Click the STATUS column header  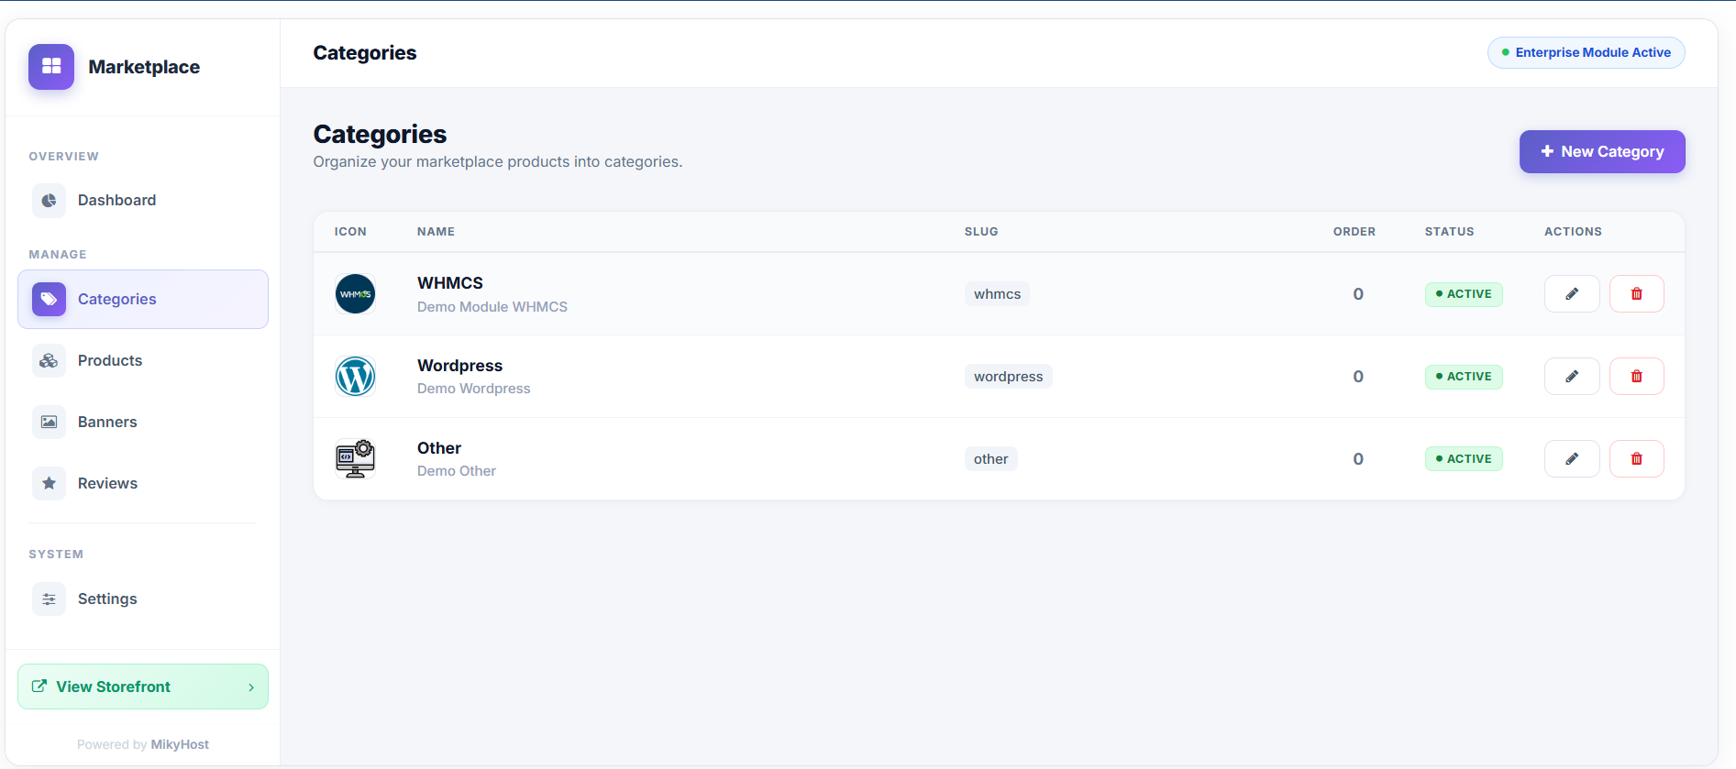[1449, 232]
